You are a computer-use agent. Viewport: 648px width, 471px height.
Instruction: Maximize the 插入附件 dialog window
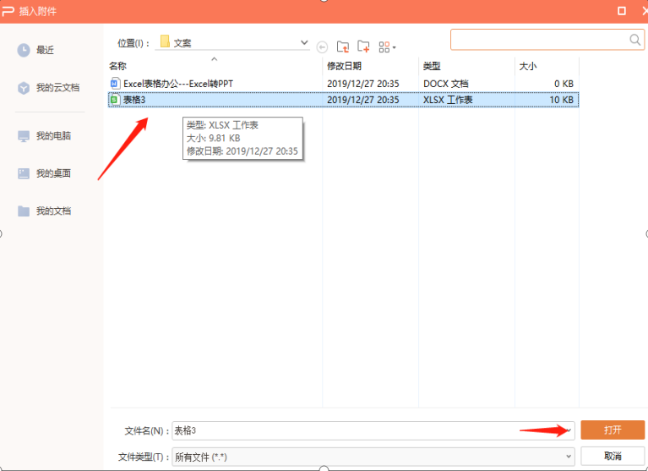tap(622, 11)
